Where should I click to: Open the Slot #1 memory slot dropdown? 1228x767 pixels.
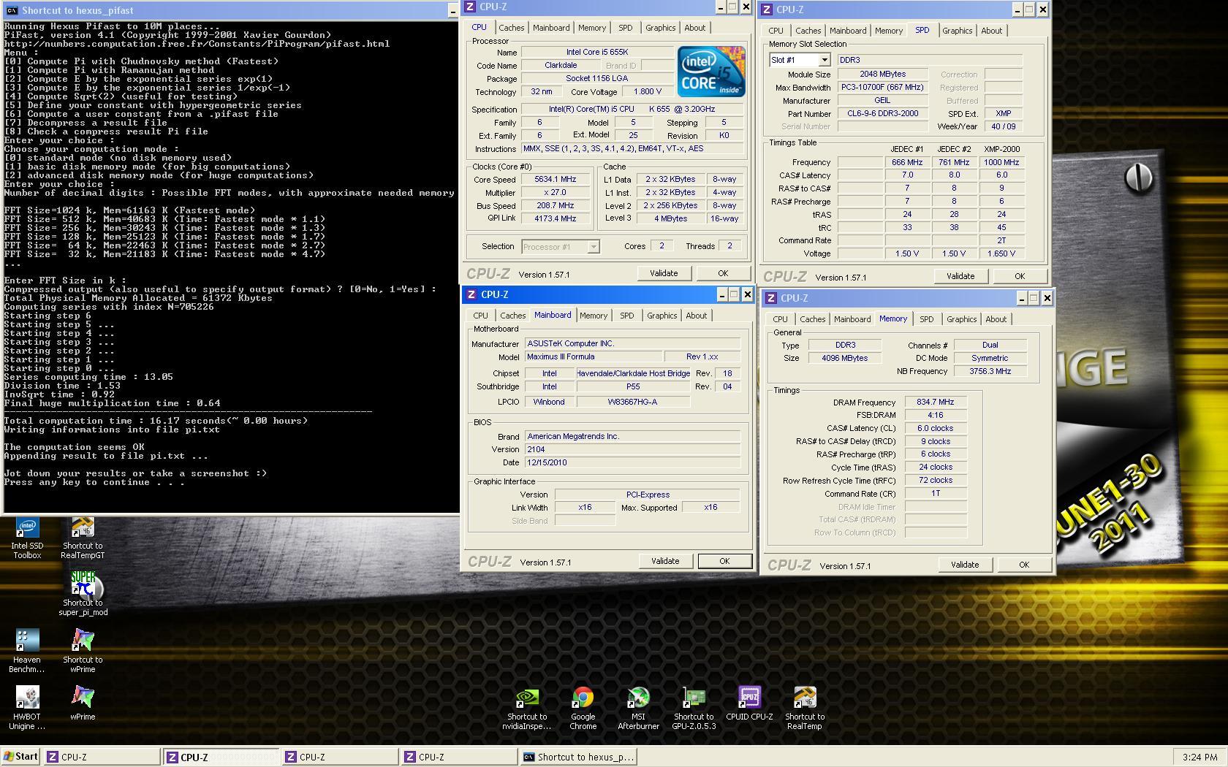pyautogui.click(x=824, y=60)
